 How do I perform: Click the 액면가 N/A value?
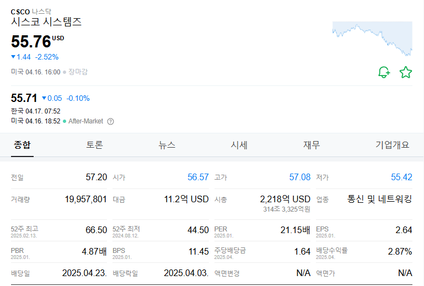[405, 273]
